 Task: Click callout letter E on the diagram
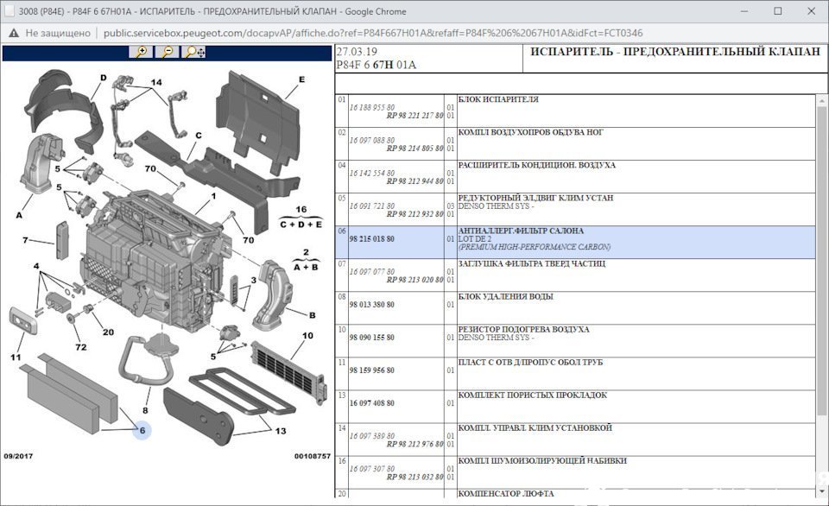pyautogui.click(x=302, y=79)
